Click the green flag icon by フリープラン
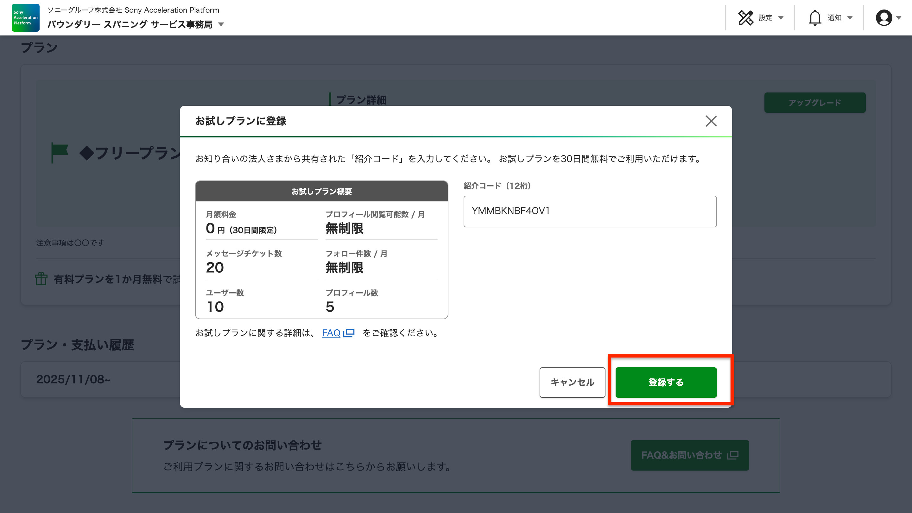The width and height of the screenshot is (912, 513). click(x=60, y=152)
